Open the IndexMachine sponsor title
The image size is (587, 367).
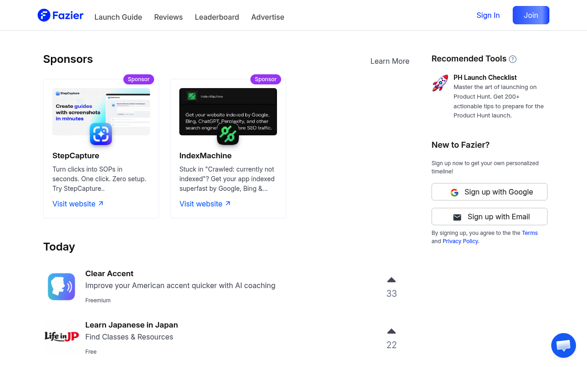point(205,156)
